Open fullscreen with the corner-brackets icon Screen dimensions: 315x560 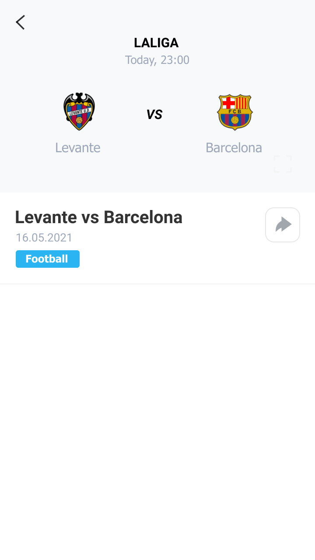point(283,164)
